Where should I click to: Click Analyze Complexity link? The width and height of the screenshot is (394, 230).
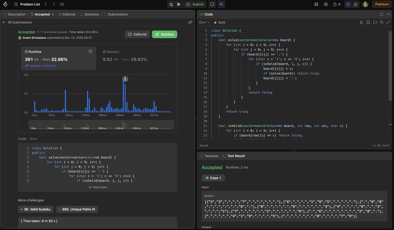point(41,66)
